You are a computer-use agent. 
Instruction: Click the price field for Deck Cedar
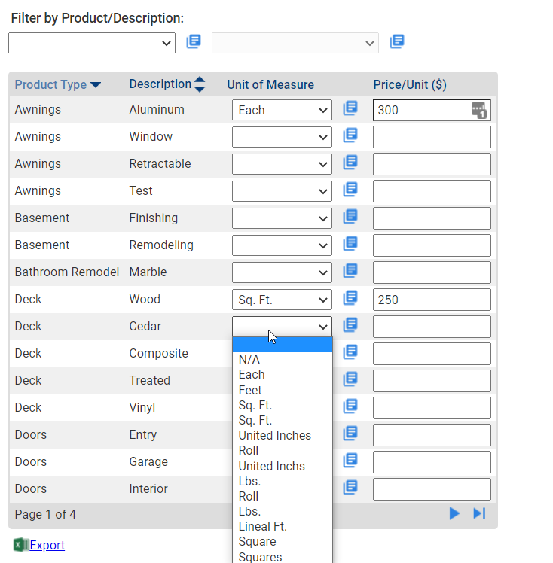[x=432, y=327]
